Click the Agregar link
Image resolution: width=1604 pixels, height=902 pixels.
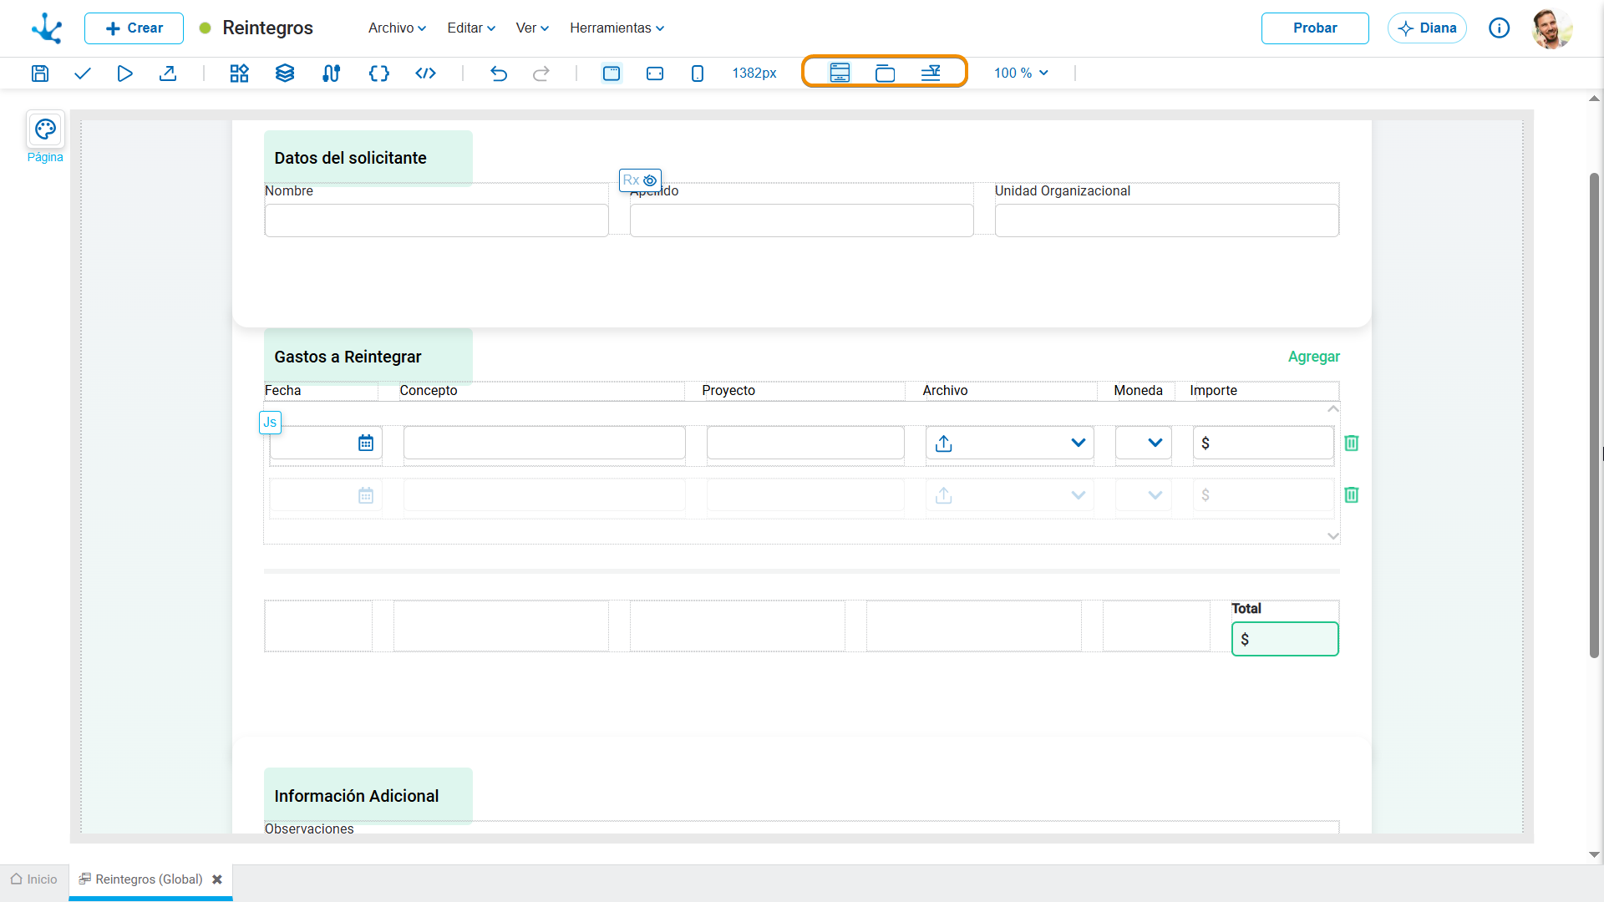point(1314,357)
